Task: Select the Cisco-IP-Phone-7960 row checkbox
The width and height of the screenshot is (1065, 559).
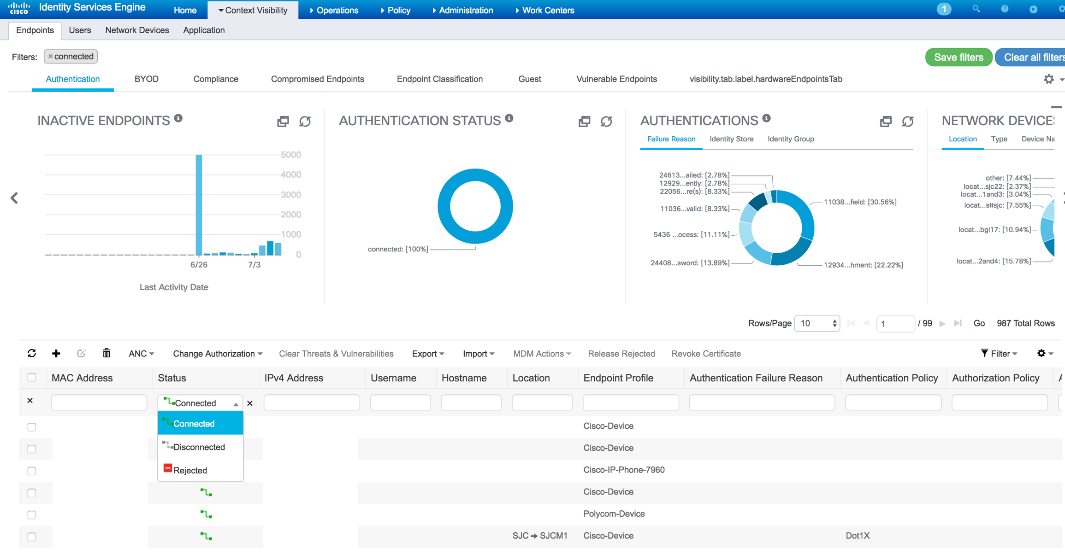Action: click(x=32, y=471)
